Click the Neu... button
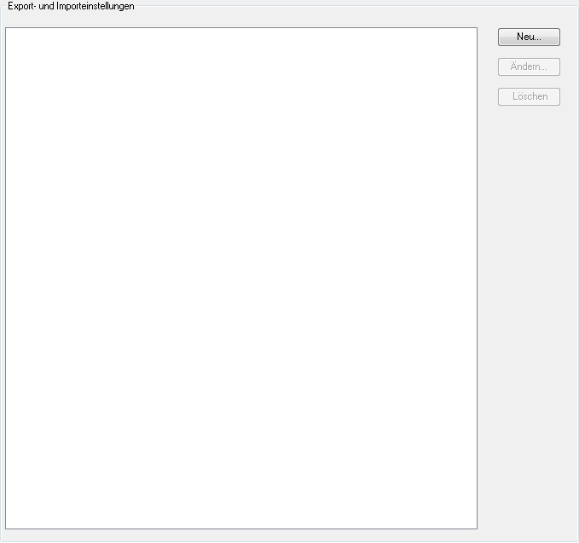The image size is (579, 543). click(x=529, y=37)
